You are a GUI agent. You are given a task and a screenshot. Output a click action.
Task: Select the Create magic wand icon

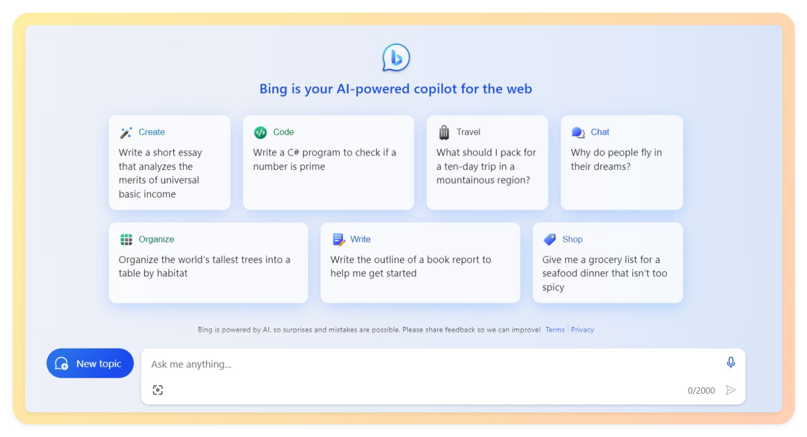[x=126, y=132]
